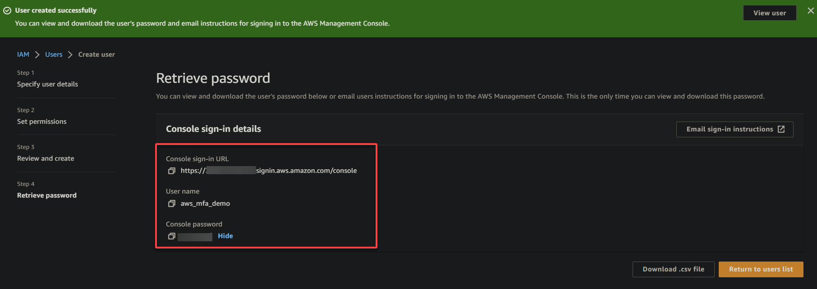
Task: Click the Console password label
Action: [194, 224]
